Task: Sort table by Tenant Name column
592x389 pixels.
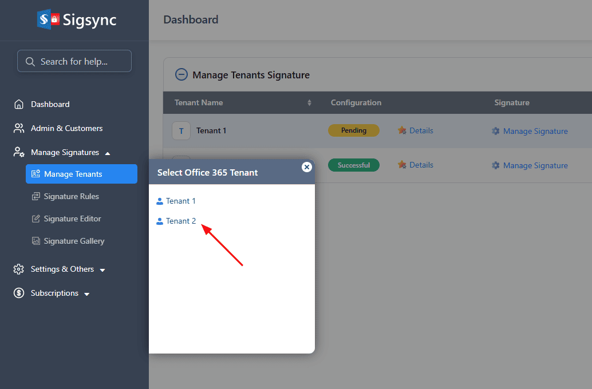Action: (309, 103)
